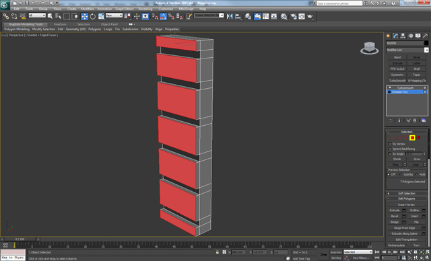The width and height of the screenshot is (431, 261).
Task: Select the Multi preview selection radio
Action: 417,174
